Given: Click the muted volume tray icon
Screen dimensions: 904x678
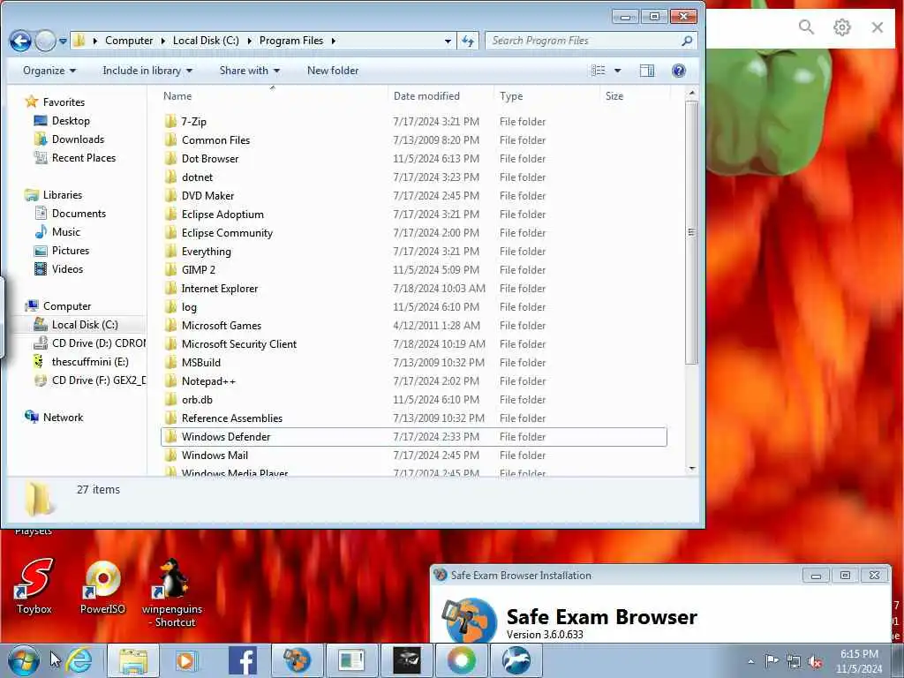Looking at the screenshot, I should pos(815,662).
